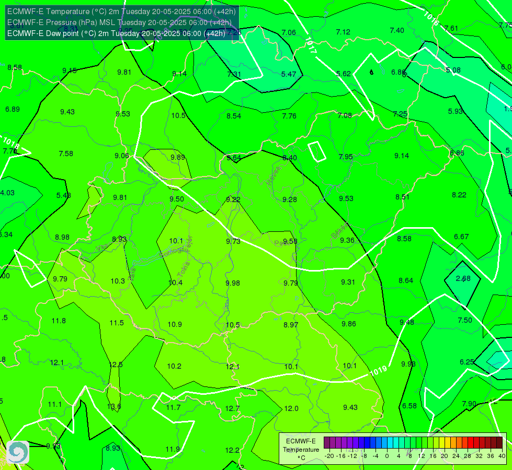Click the 7.40 temperature value

click(x=397, y=31)
